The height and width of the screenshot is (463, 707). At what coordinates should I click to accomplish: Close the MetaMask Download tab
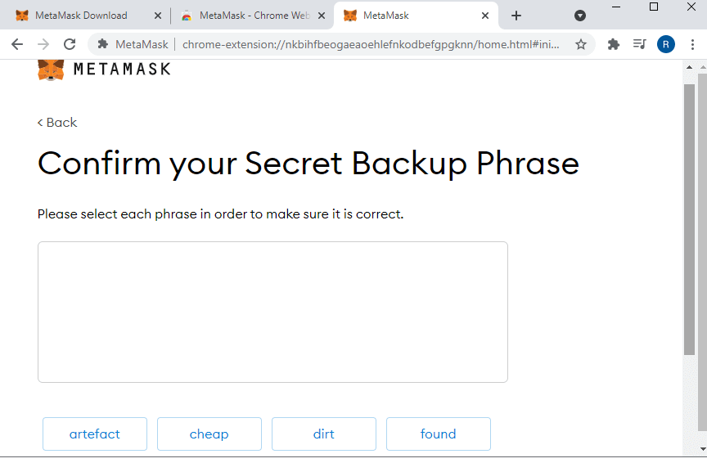tap(158, 16)
